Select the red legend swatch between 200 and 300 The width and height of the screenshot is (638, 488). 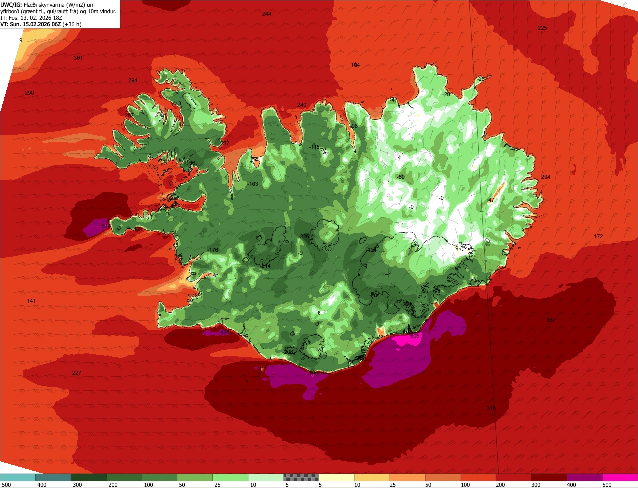point(514,477)
